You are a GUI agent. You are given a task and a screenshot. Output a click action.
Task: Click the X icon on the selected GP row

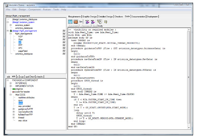click(64, 42)
